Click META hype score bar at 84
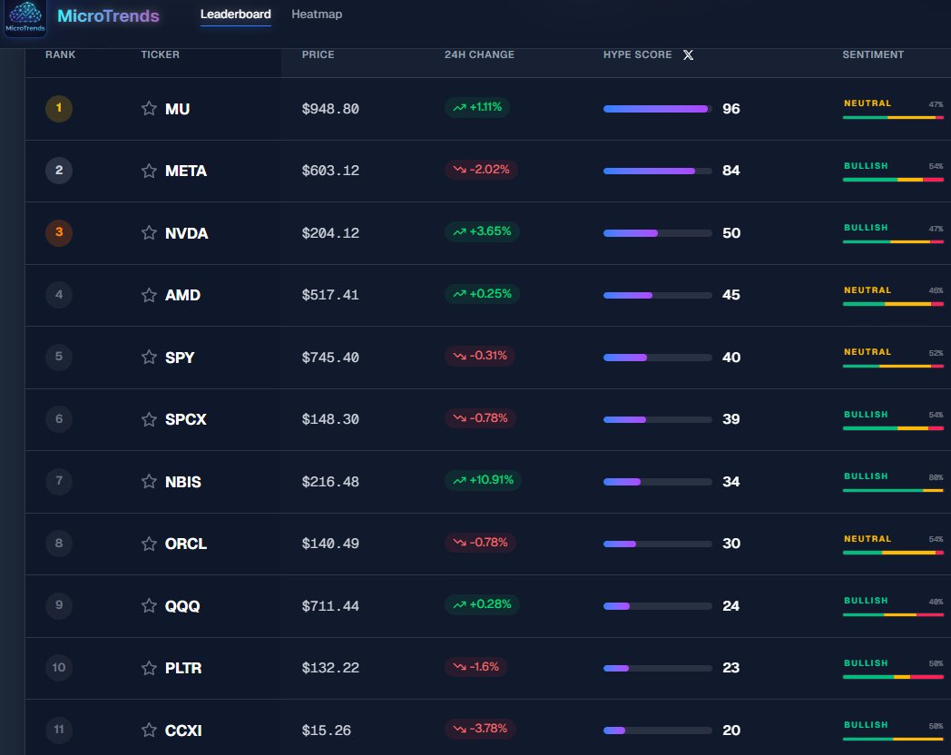The width and height of the screenshot is (951, 755). tap(658, 171)
